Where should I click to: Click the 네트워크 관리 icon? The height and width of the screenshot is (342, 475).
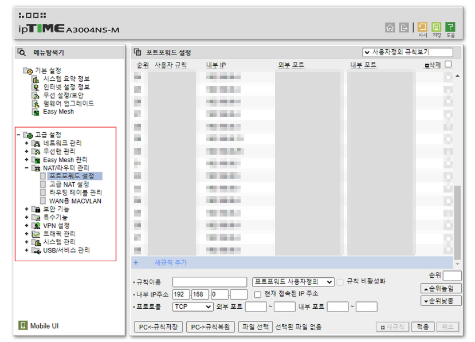pyautogui.click(x=36, y=143)
